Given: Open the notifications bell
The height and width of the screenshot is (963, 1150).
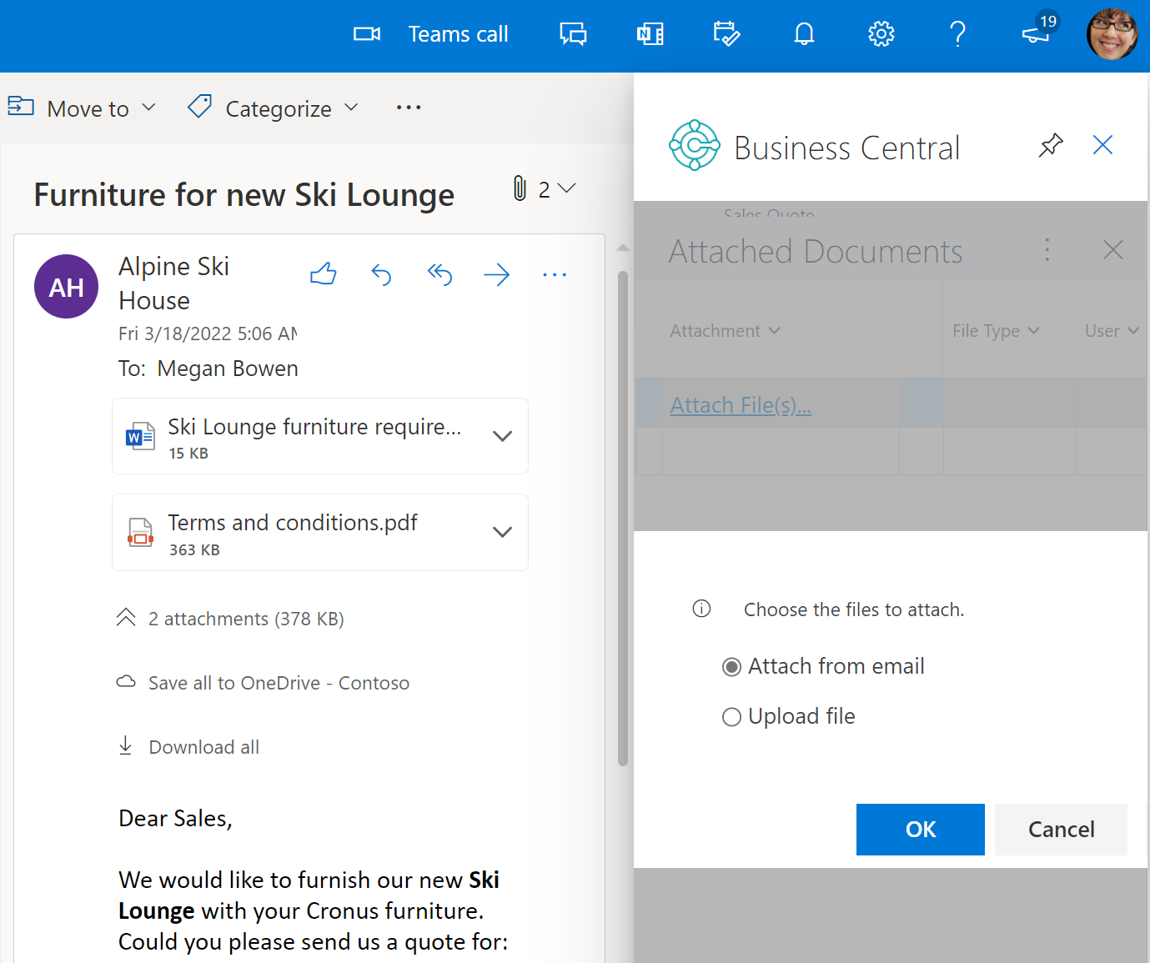Looking at the screenshot, I should point(803,33).
